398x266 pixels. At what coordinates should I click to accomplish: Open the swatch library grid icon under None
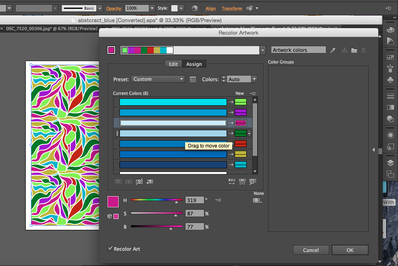click(258, 201)
